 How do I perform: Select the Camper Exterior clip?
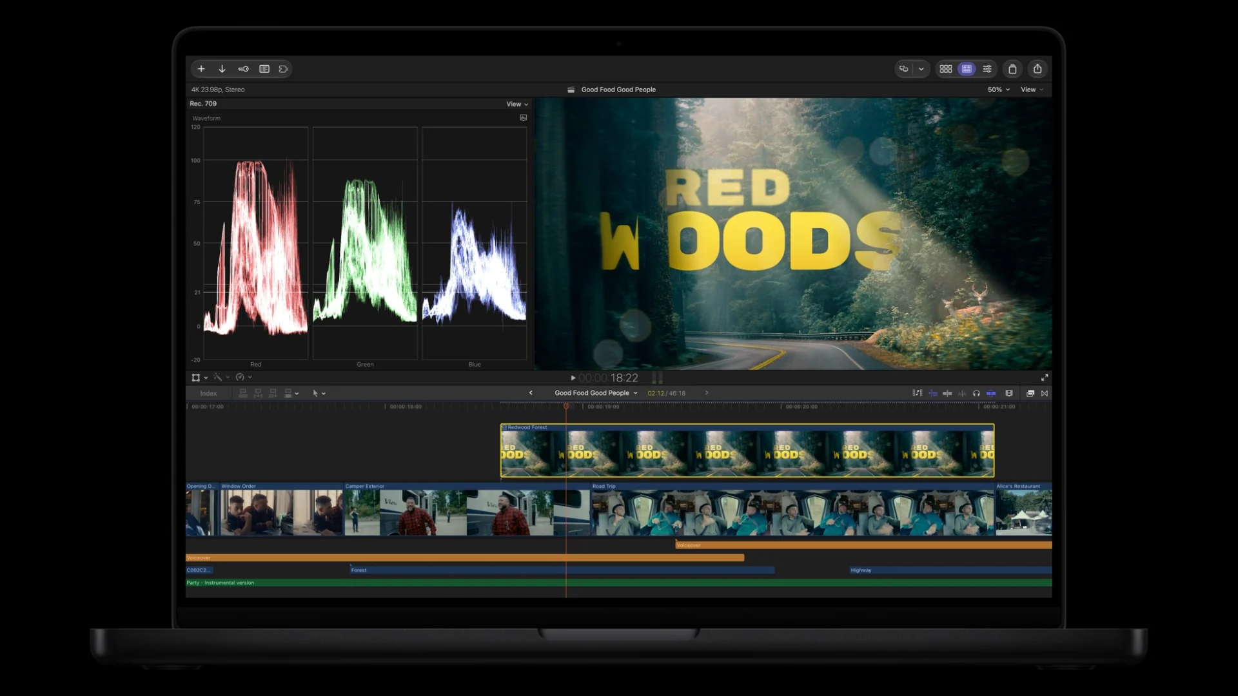coord(467,509)
